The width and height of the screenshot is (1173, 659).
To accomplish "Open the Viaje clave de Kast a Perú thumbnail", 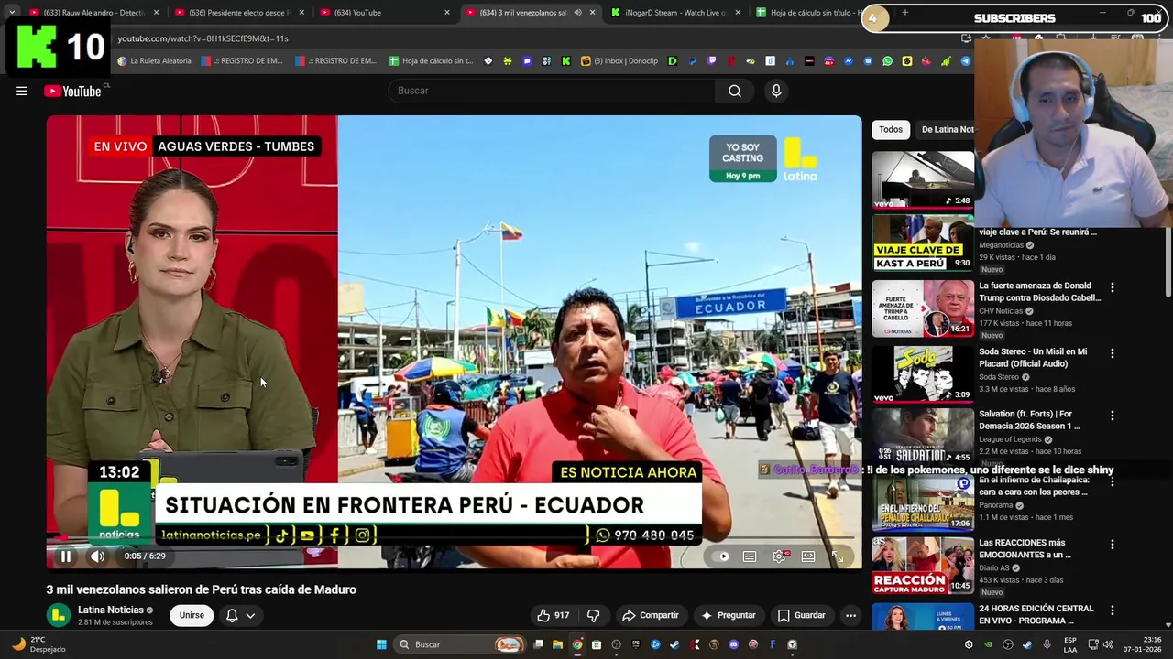I will (x=923, y=243).
